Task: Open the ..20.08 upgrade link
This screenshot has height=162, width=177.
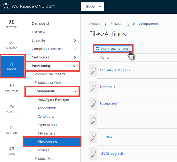Action: [112, 153]
